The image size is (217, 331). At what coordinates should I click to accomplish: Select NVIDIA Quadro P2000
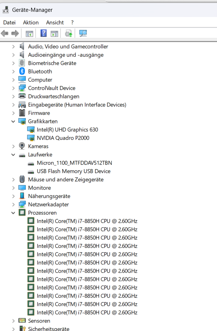pyautogui.click(x=63, y=138)
